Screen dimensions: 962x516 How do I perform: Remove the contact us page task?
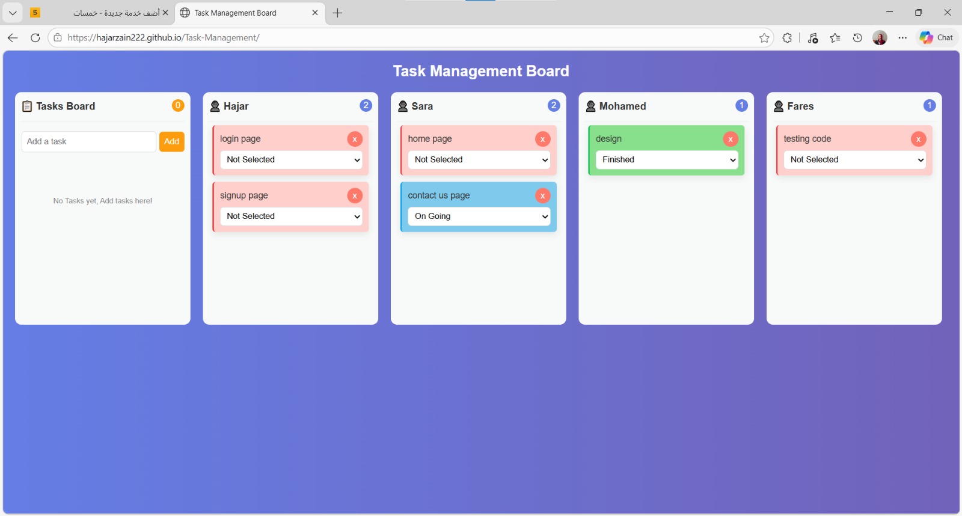542,195
